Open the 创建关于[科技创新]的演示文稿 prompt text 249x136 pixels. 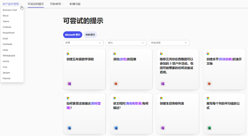224,62
